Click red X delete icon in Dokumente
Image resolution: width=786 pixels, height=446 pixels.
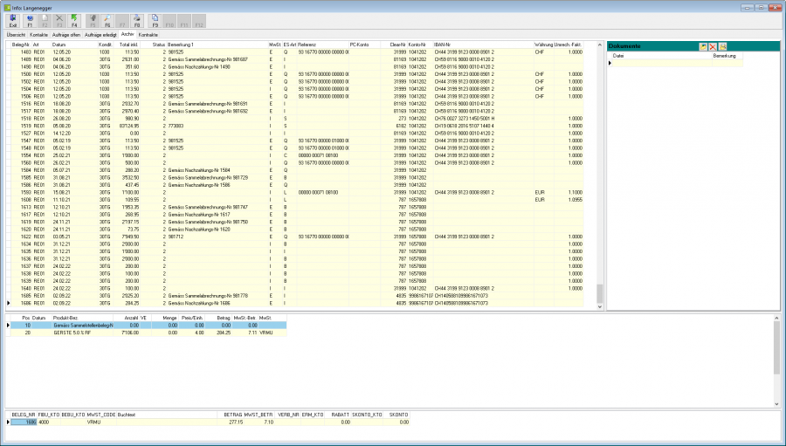click(713, 46)
